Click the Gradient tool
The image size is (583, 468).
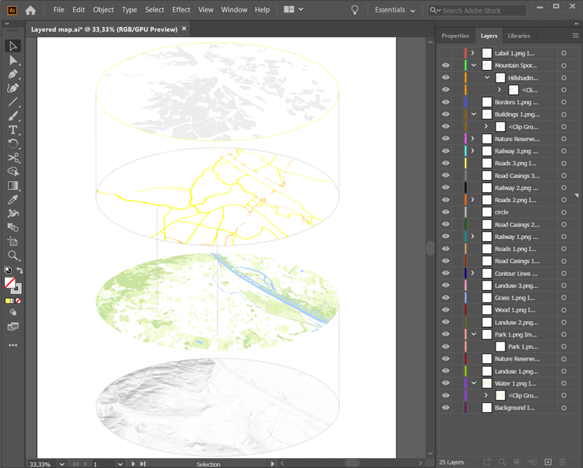(13, 186)
